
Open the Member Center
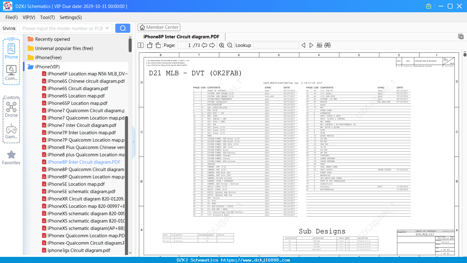click(159, 27)
